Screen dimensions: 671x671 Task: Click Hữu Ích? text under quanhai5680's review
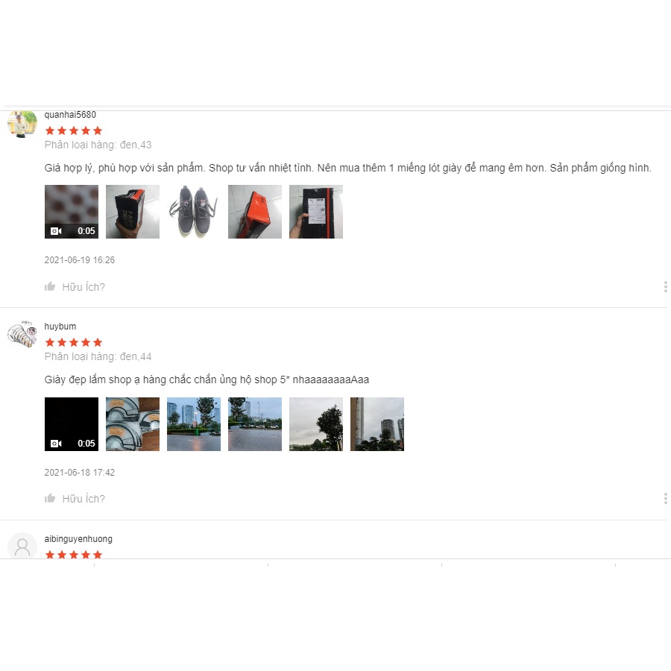[84, 287]
